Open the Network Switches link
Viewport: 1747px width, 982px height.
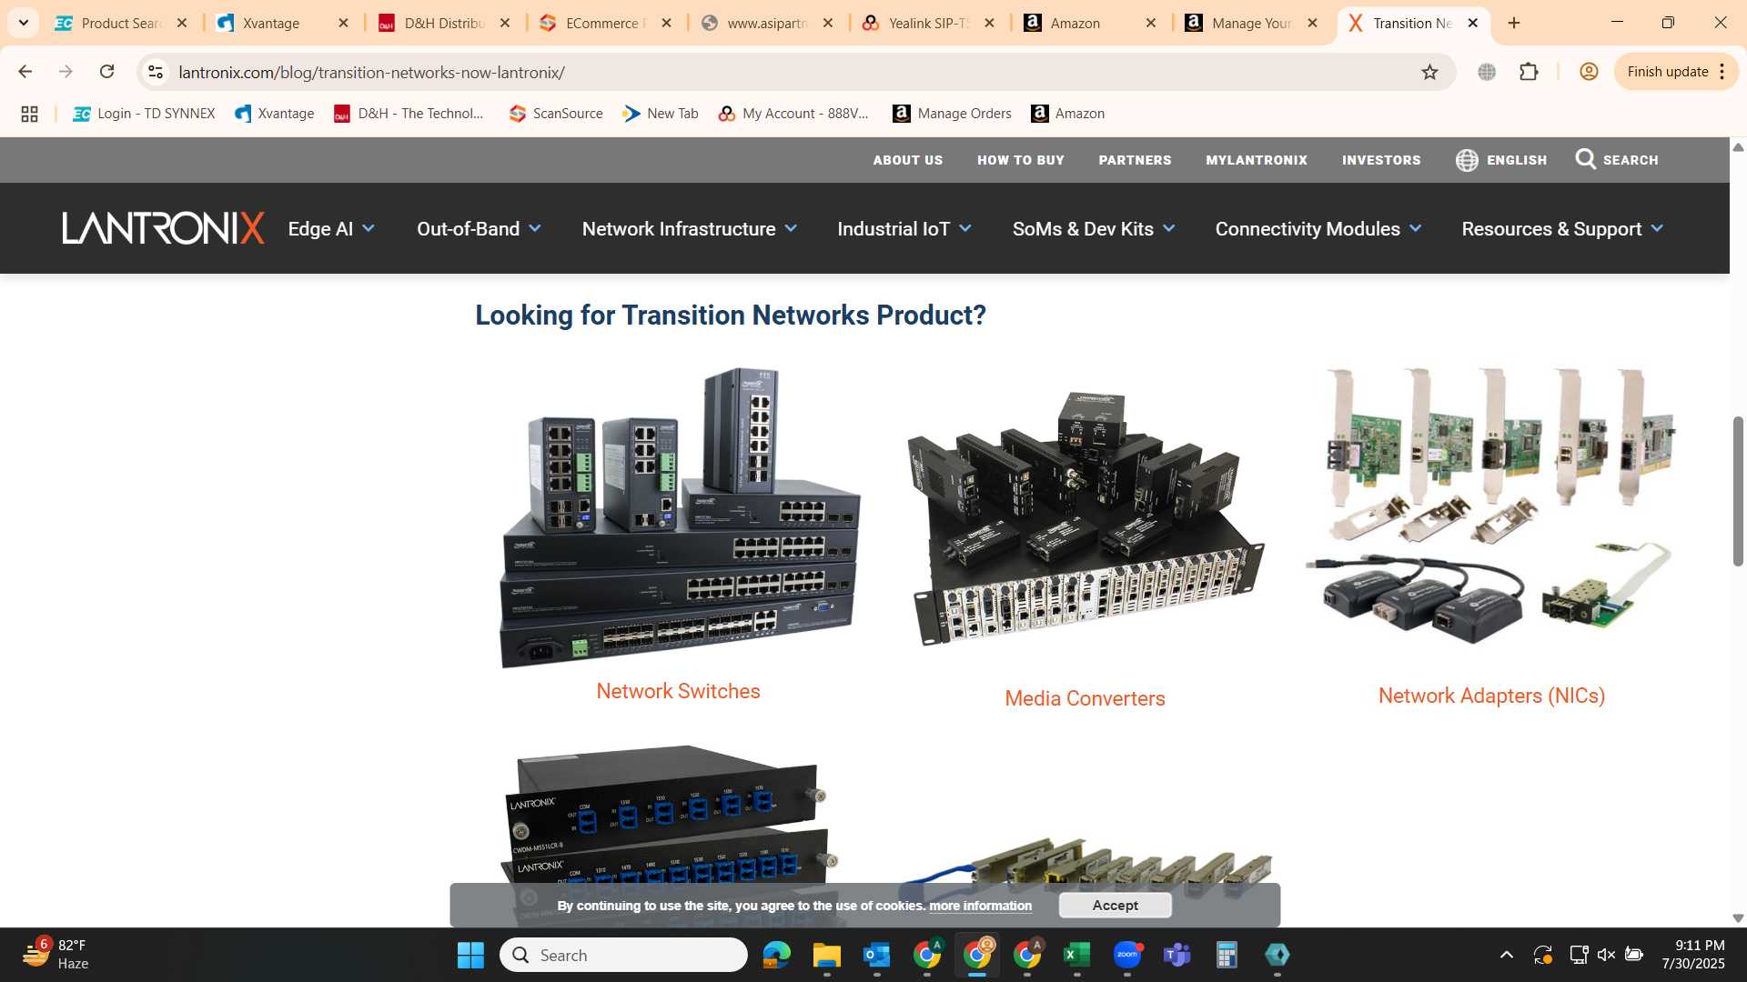pos(678,691)
